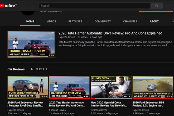Open the About tab
The height and width of the screenshot is (116, 174).
(x=154, y=21)
